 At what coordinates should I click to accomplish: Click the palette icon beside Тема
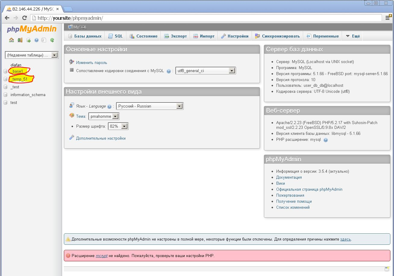coord(72,115)
